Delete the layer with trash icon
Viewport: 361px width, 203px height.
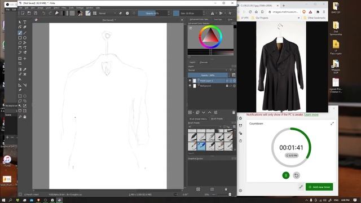[x=234, y=112]
